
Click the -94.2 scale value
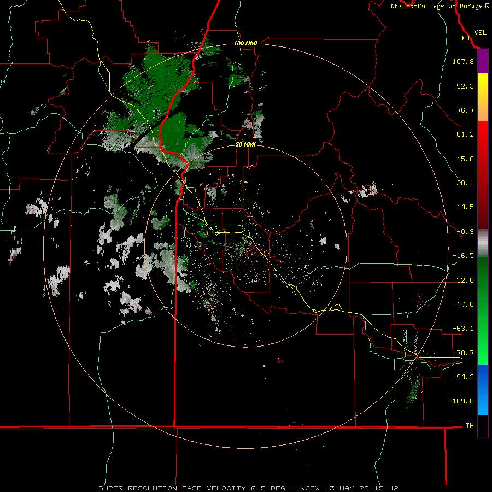pyautogui.click(x=463, y=377)
